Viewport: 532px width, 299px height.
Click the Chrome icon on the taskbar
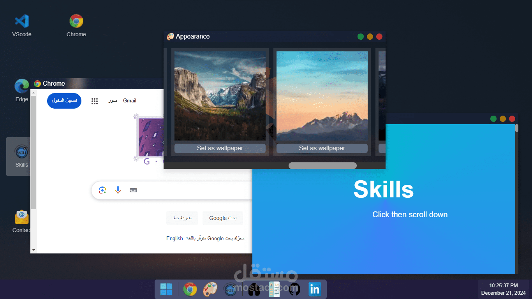pos(190,289)
